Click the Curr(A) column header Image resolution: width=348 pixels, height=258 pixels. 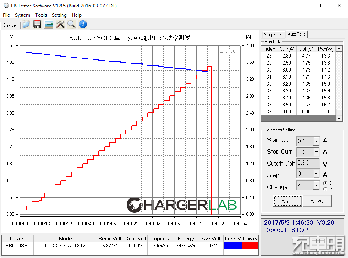tap(287, 49)
